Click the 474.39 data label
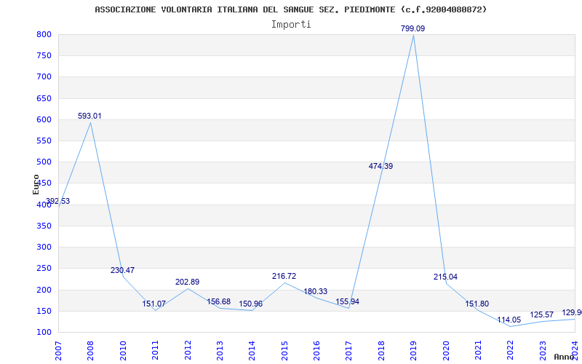Image resolution: width=582 pixels, height=364 pixels. (x=380, y=167)
